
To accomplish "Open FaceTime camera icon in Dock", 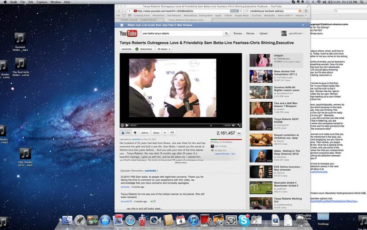I will tap(155, 220).
